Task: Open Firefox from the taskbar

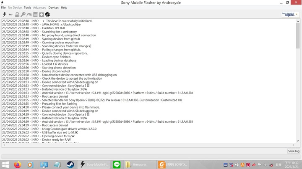Action: tap(18, 164)
